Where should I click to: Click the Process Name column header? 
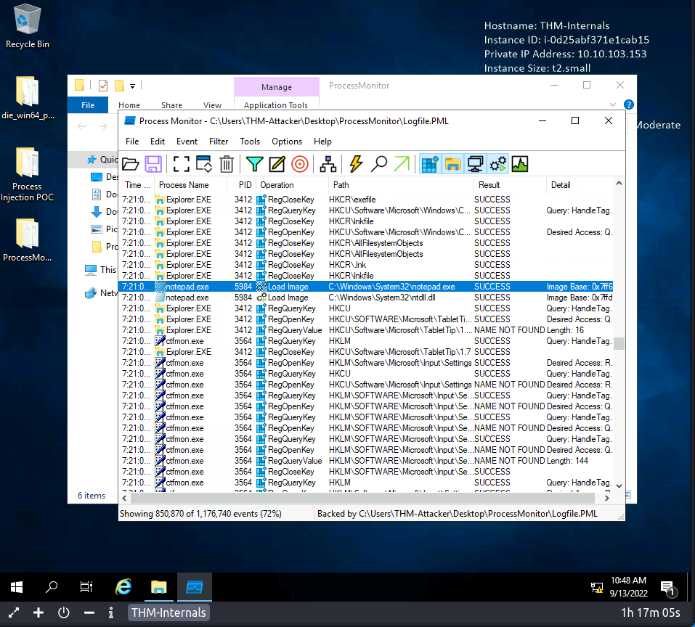click(x=184, y=185)
